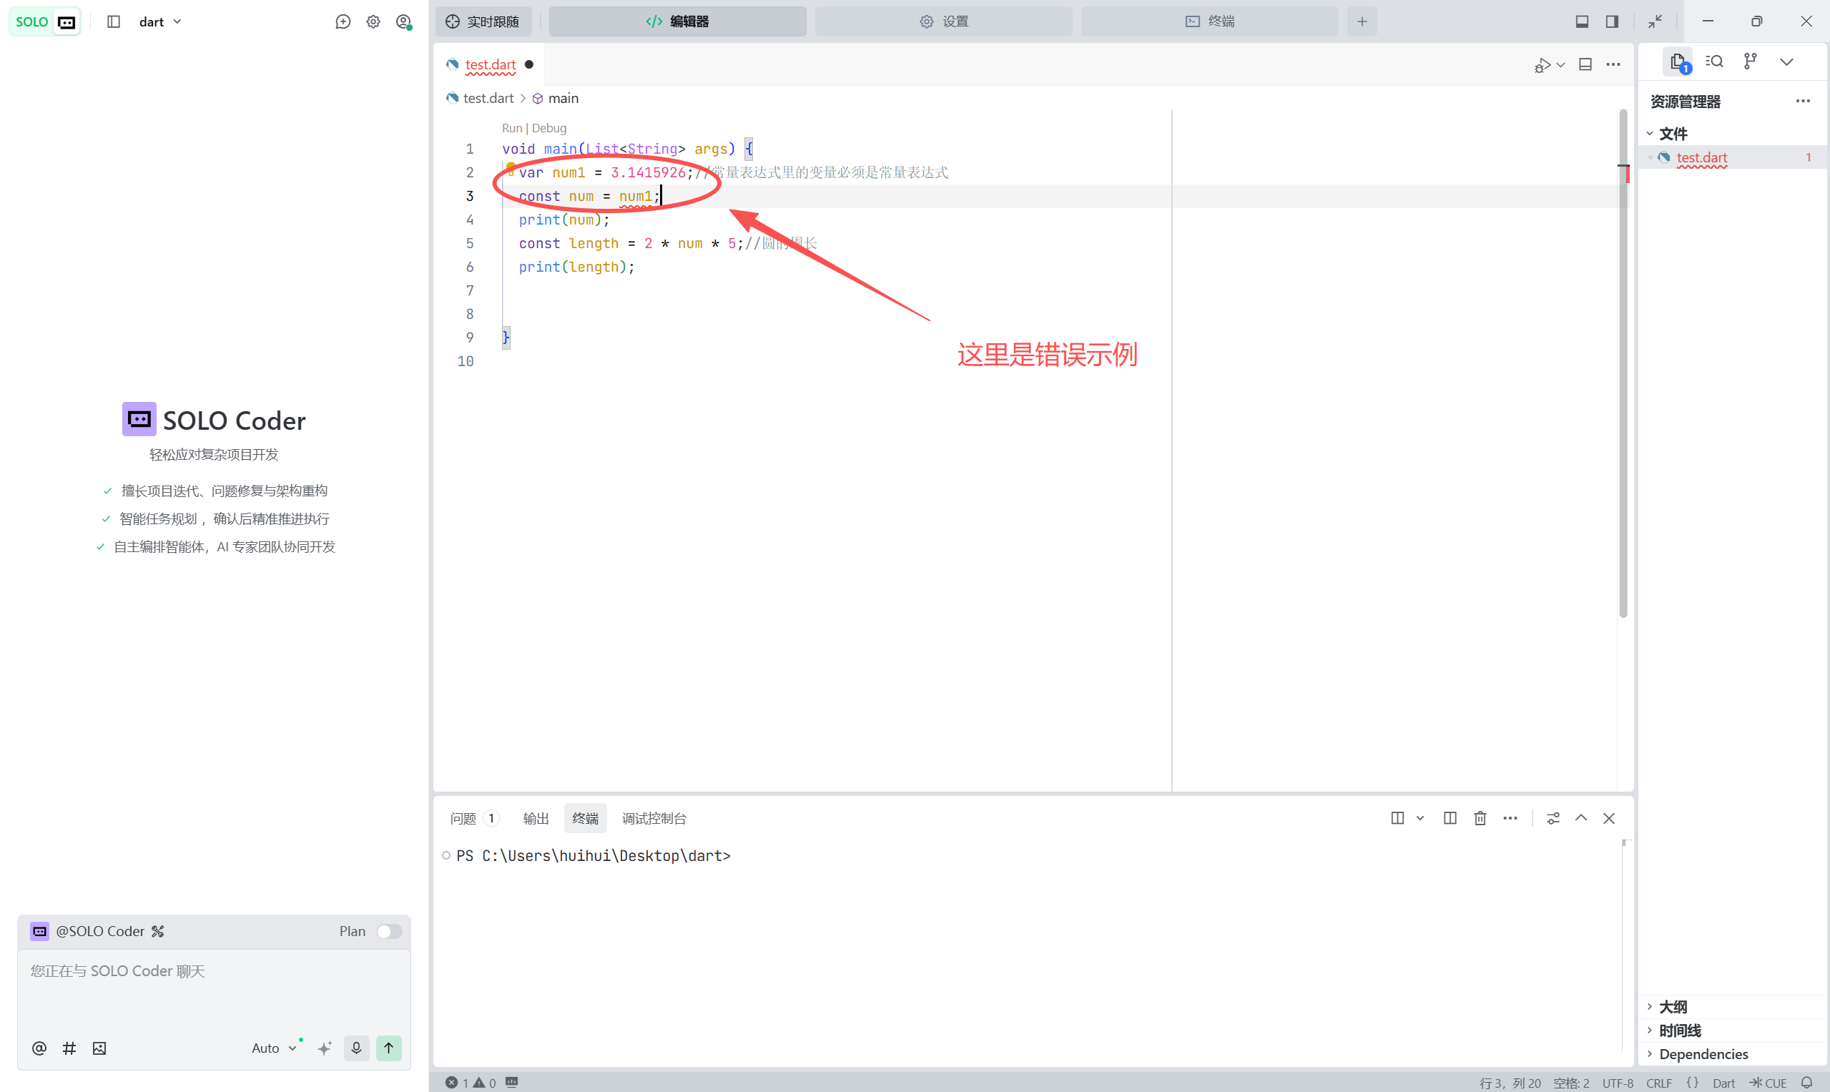This screenshot has height=1092, width=1830.
Task: Toggle the bottom panel visibility icon in title bar
Action: pyautogui.click(x=1582, y=21)
